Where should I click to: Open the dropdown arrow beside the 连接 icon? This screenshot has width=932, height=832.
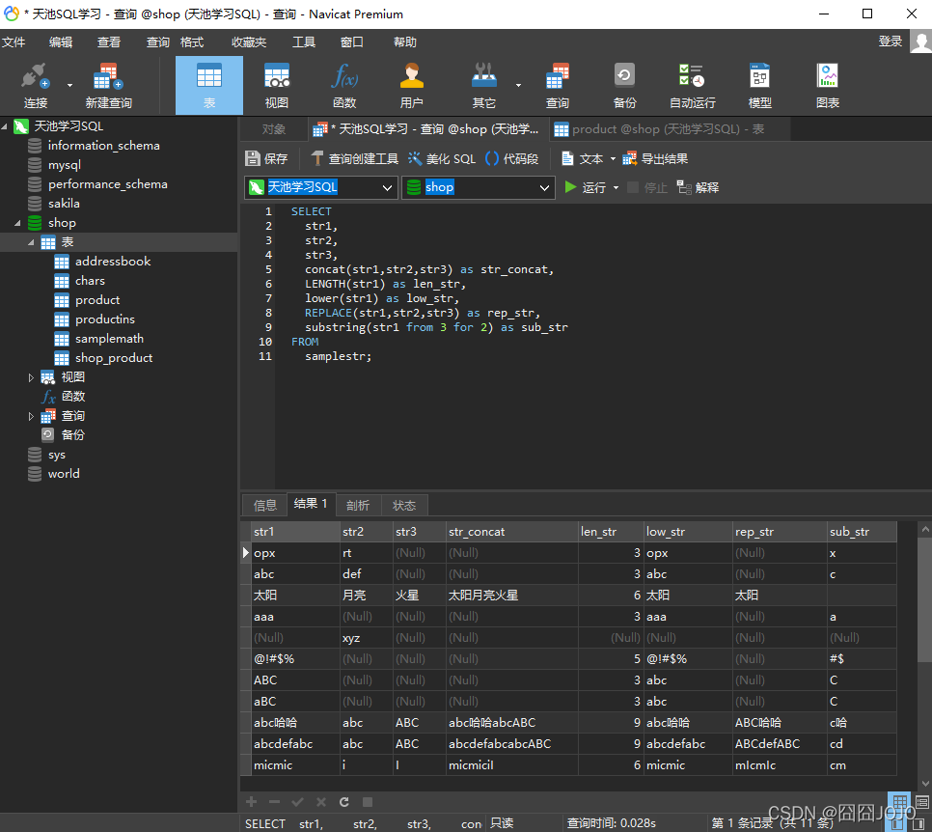click(69, 85)
